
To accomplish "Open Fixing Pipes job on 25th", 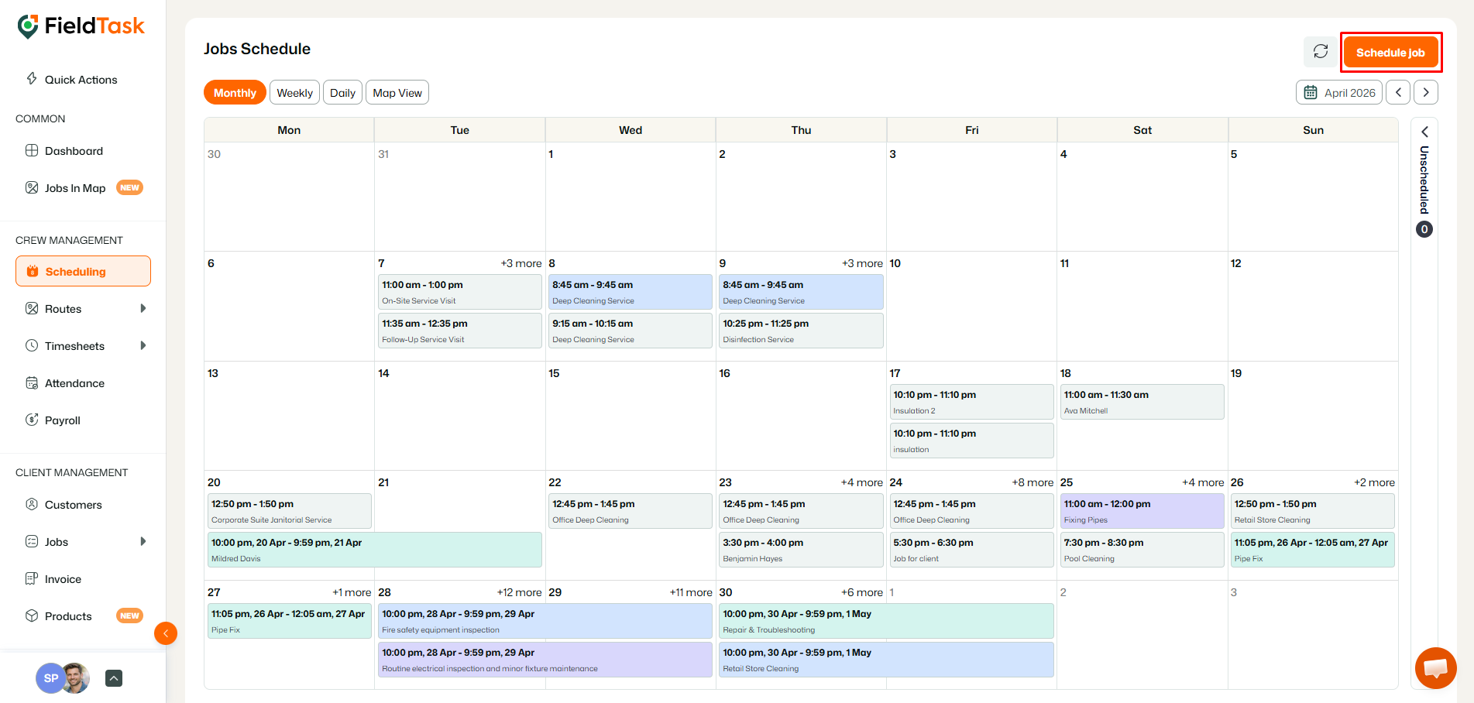I will (x=1142, y=511).
